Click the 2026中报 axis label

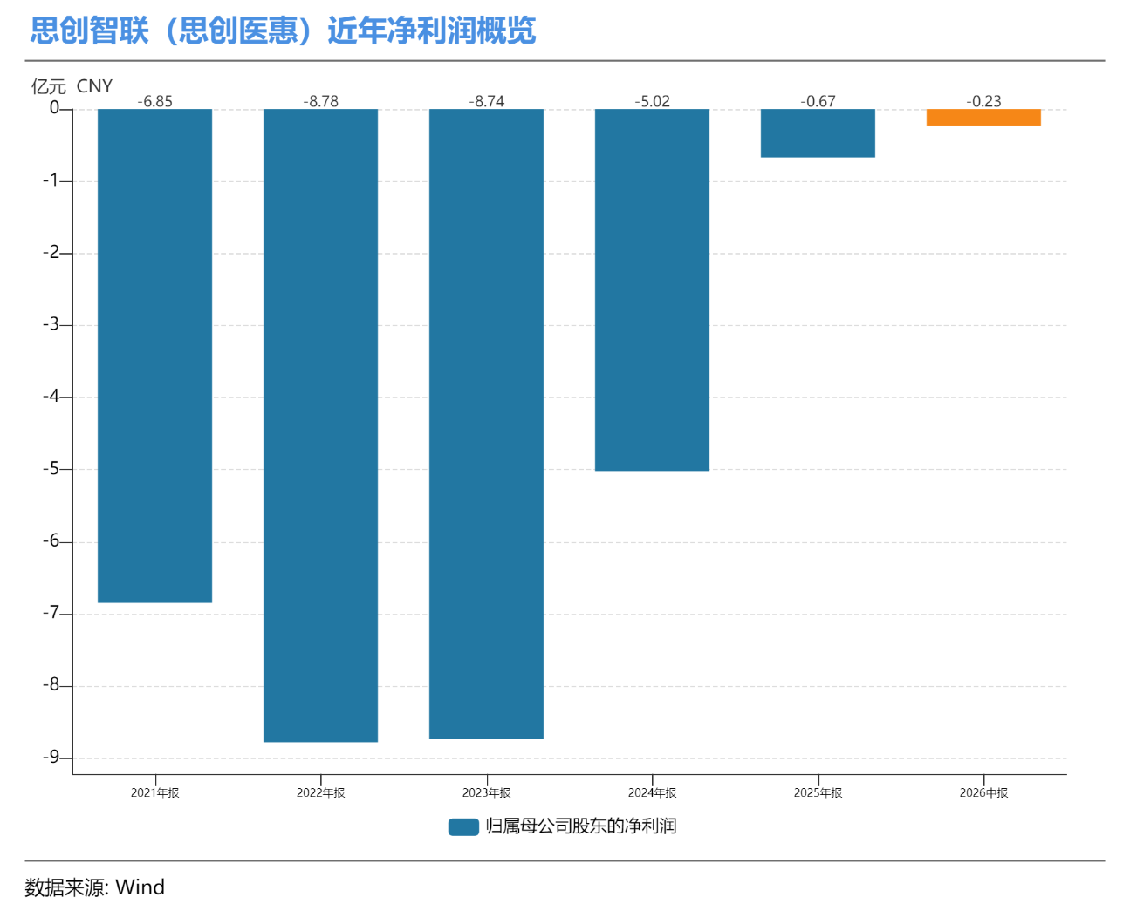coord(983,792)
